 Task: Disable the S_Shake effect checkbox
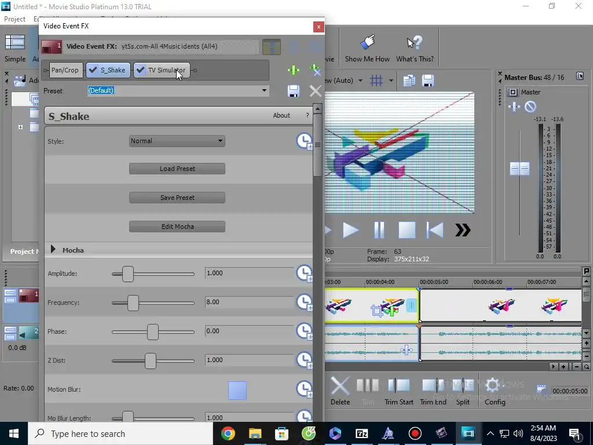click(93, 70)
